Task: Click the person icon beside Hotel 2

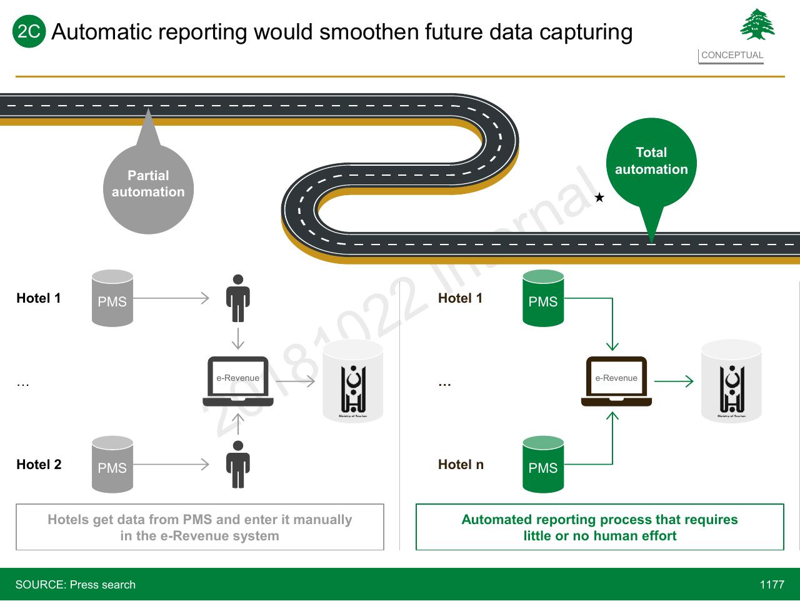Action: (237, 465)
